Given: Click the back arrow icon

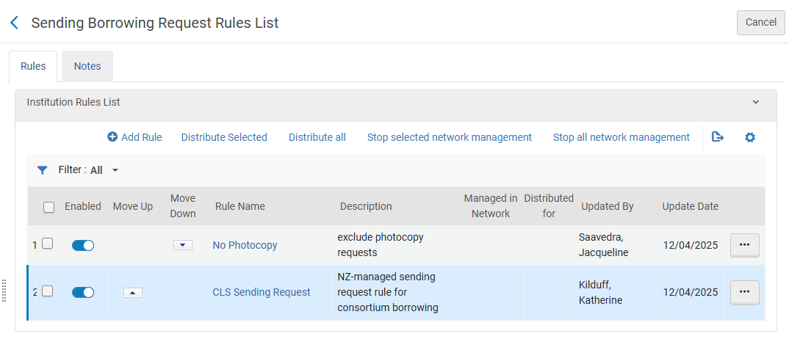Looking at the screenshot, I should tap(14, 23).
